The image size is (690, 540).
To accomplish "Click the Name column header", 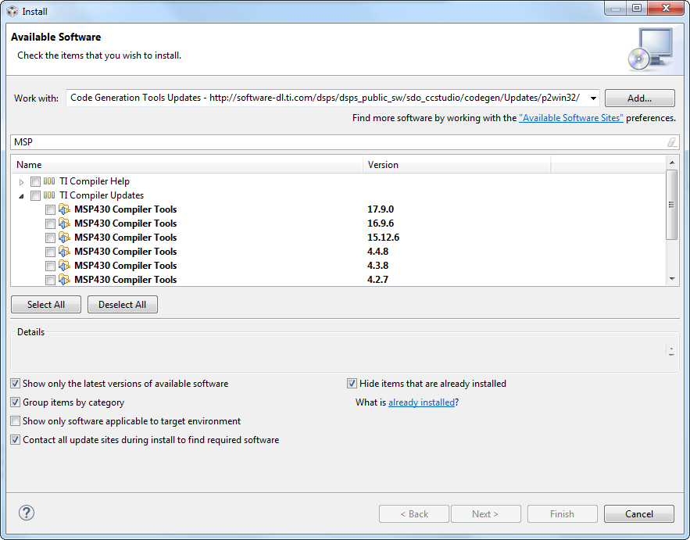I will click(x=188, y=165).
